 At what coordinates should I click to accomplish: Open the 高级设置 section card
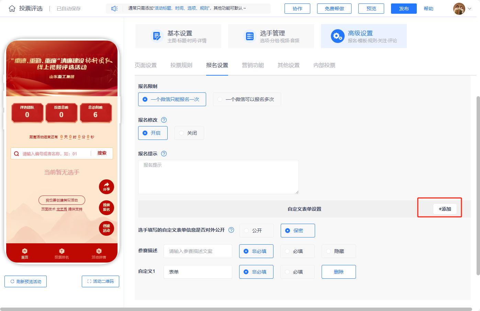click(364, 36)
